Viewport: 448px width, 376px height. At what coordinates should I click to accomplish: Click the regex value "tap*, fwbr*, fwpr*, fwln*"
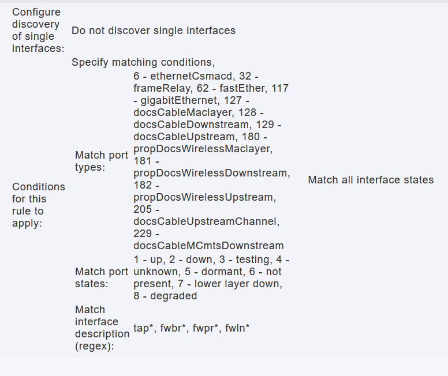192,328
